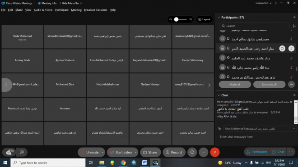Go to next page of video grid
Viewport: 298px width, 167px height.
tap(209, 85)
